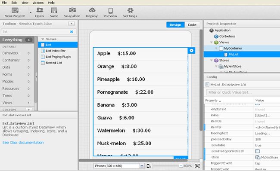Click the zoom-to-fit icon
The height and width of the screenshot is (171, 280).
tap(197, 166)
